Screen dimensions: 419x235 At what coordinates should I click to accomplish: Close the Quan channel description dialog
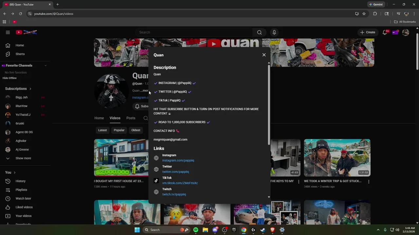[x=264, y=55]
